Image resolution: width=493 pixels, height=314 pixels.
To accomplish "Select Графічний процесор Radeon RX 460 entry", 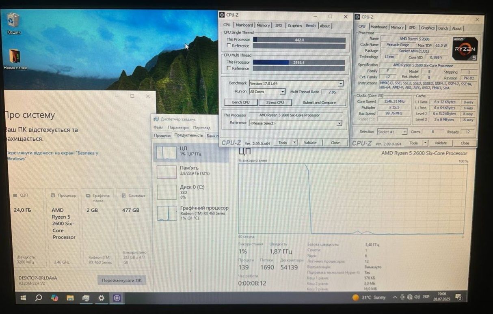I will (x=191, y=213).
